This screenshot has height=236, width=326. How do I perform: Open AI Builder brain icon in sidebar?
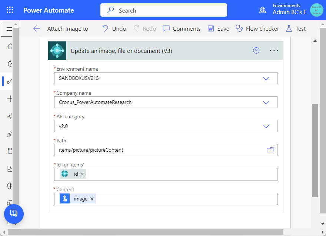pyautogui.click(x=10, y=186)
